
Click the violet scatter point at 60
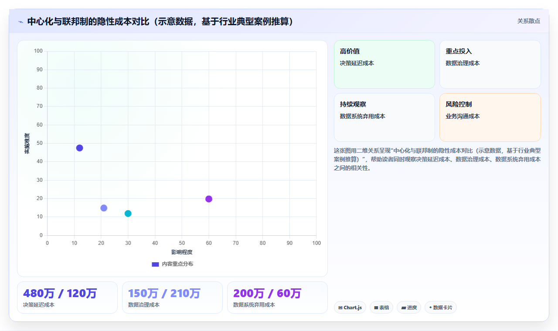point(209,199)
